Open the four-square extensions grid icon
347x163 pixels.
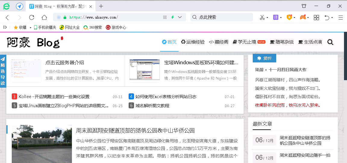(316, 17)
